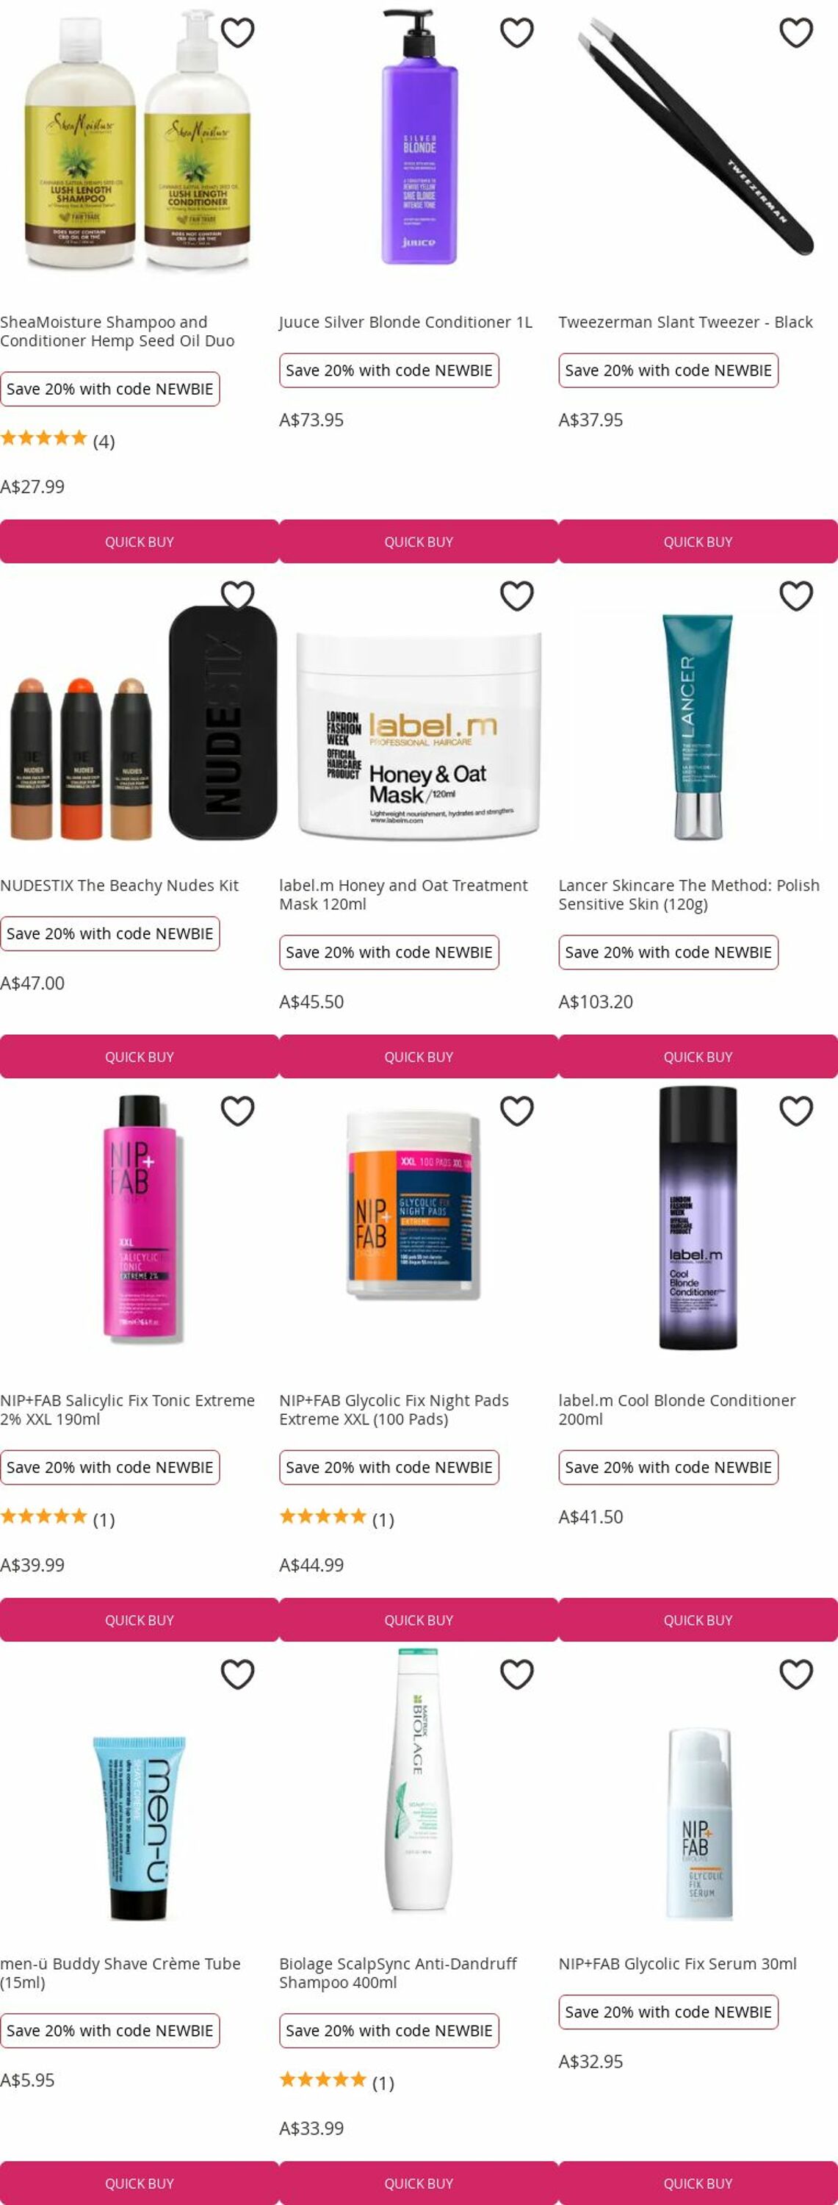
Task: Add NIP+FAB Salicylic Fix Tonic to wishlist
Action: [238, 1111]
